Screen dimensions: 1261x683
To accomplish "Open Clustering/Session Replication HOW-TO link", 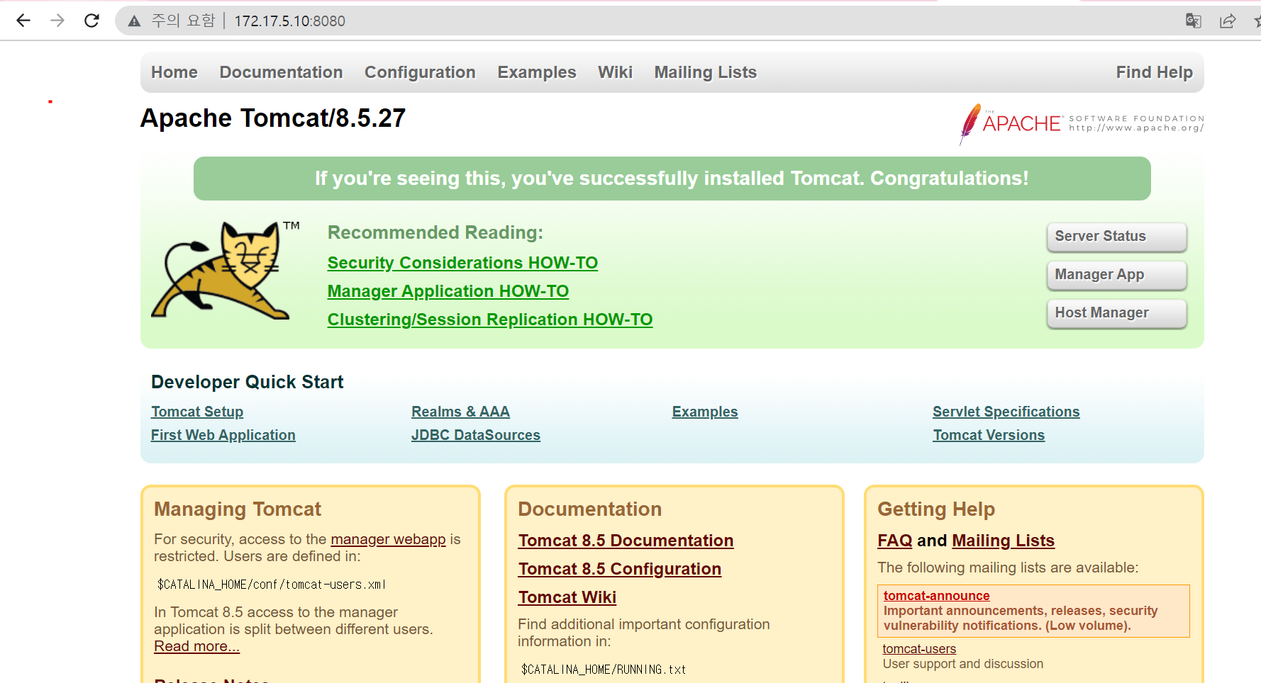I will click(490, 320).
